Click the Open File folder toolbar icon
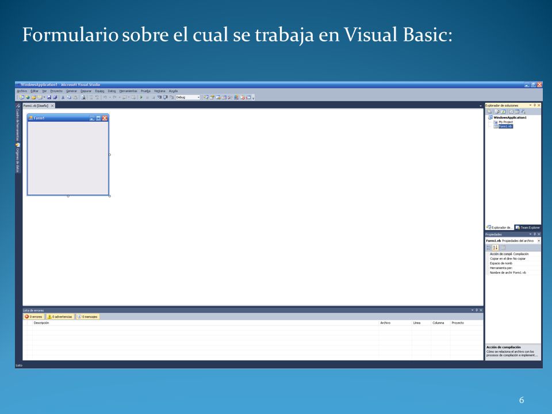Viewport: 552px width, 414px height. click(x=34, y=97)
